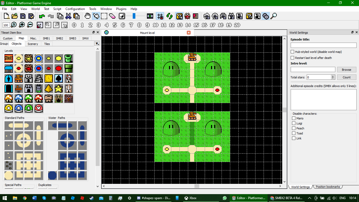Click the zoom percentage 100 field

(6, 25)
